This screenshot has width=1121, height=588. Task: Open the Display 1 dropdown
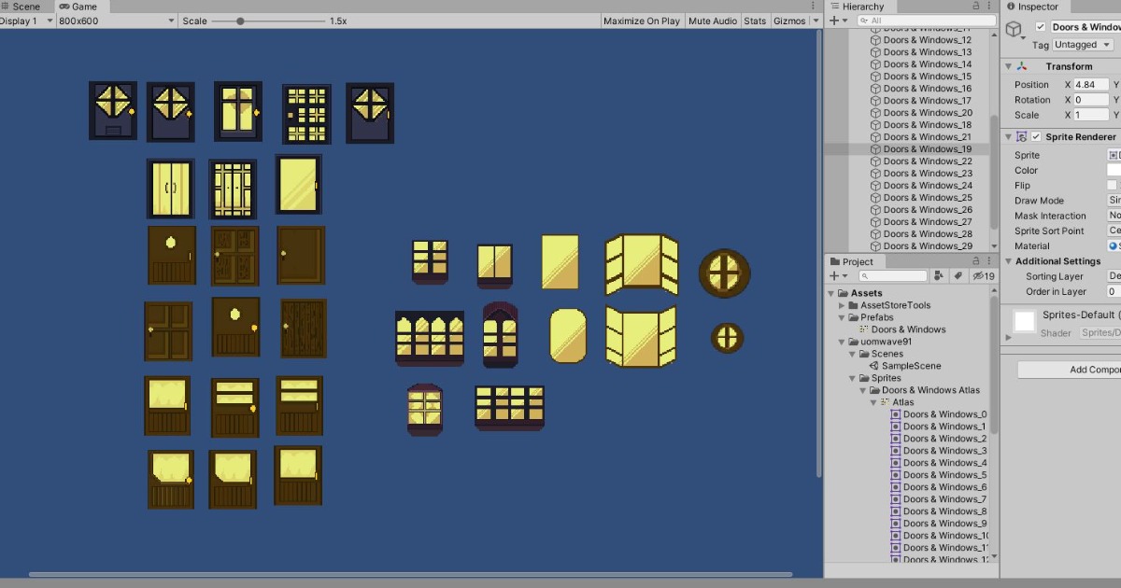[x=26, y=21]
